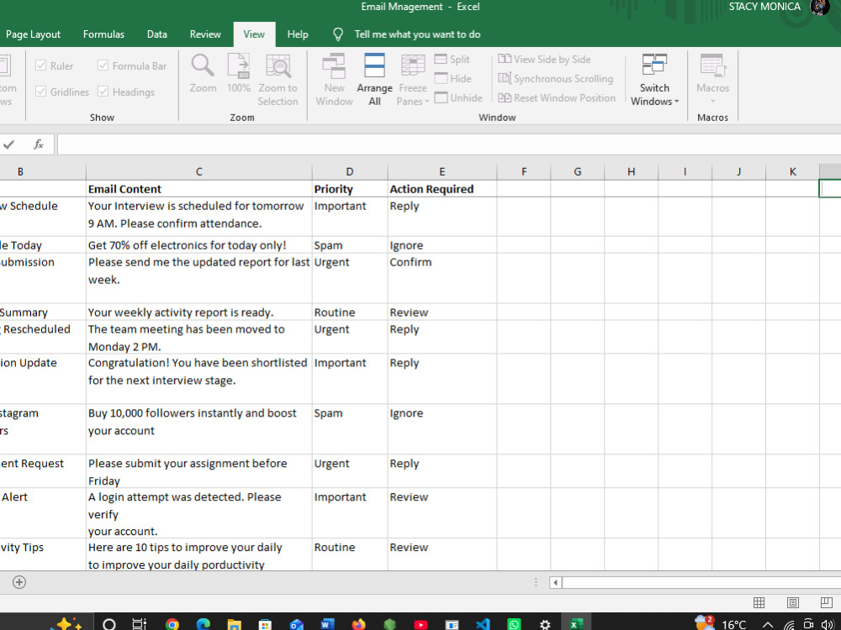
Task: Click the Insert Function fx icon
Action: (38, 144)
